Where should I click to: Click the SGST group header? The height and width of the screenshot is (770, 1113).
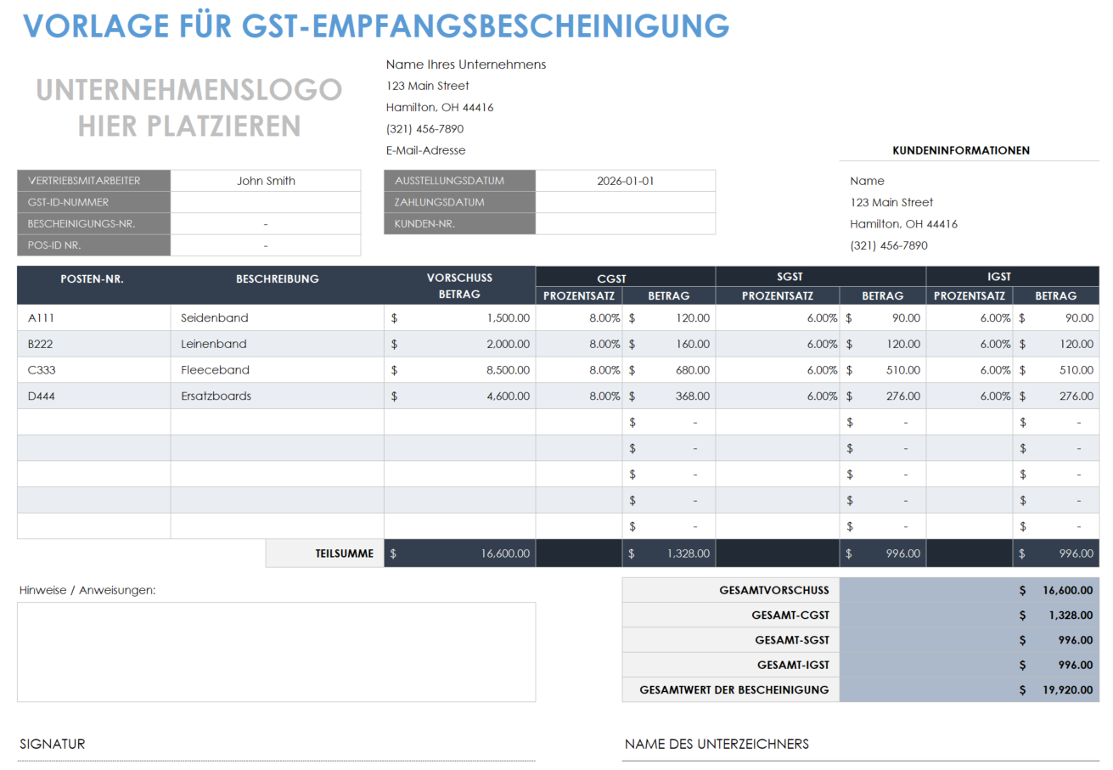click(x=790, y=277)
